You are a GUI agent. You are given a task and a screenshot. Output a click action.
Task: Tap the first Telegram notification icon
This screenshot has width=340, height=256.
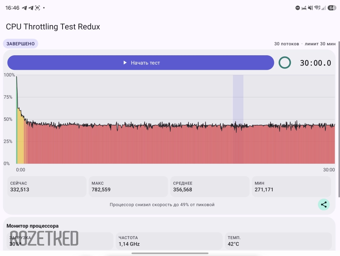(24, 8)
